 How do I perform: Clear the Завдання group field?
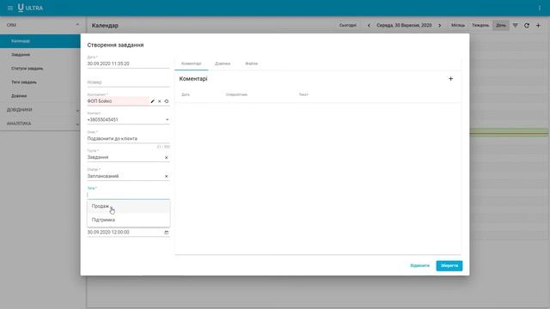pos(166,158)
